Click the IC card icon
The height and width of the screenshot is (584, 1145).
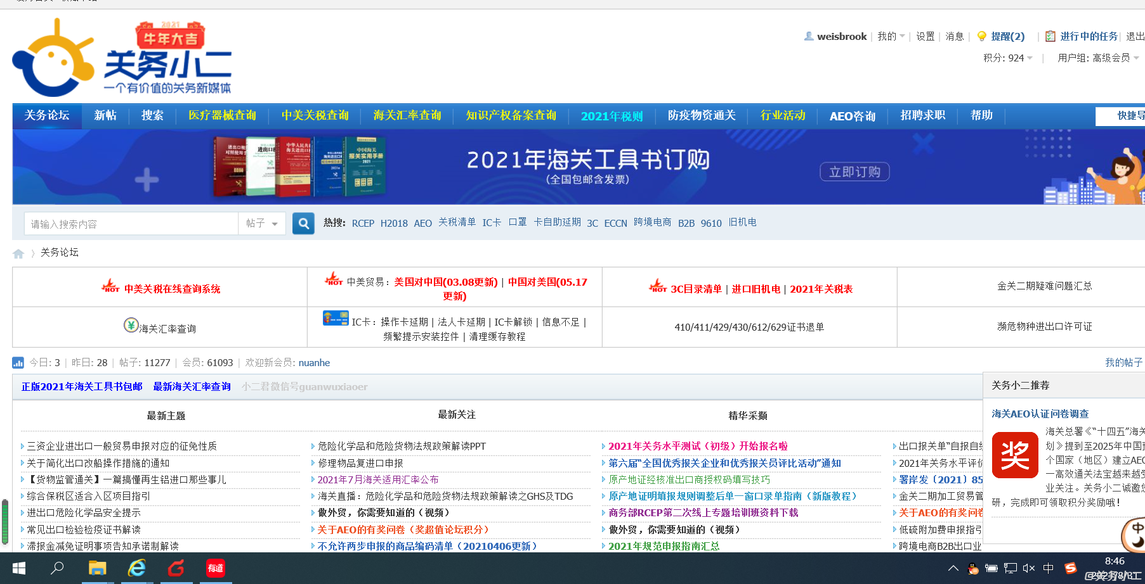(336, 318)
